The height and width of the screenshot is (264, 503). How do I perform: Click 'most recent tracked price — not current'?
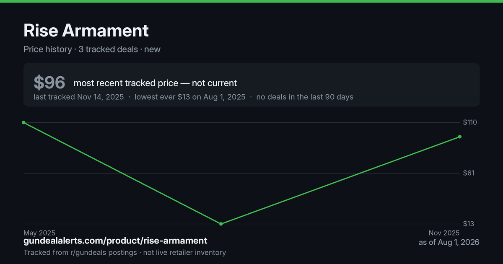[x=155, y=83]
